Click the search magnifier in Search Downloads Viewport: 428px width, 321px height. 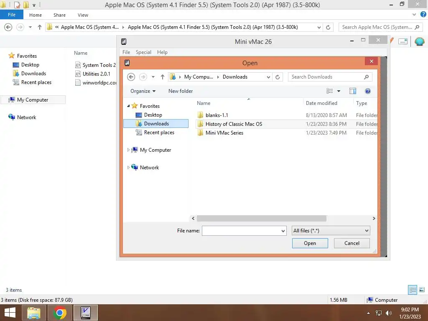click(x=366, y=77)
